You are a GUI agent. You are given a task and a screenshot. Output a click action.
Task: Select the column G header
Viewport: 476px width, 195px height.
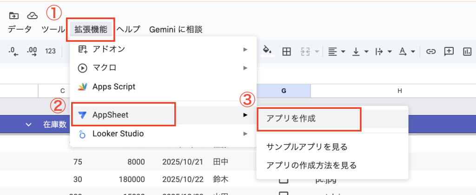[x=284, y=91]
